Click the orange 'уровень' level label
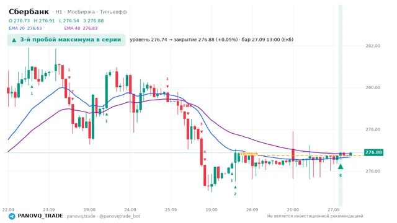The image size is (397, 223). [x=249, y=154]
